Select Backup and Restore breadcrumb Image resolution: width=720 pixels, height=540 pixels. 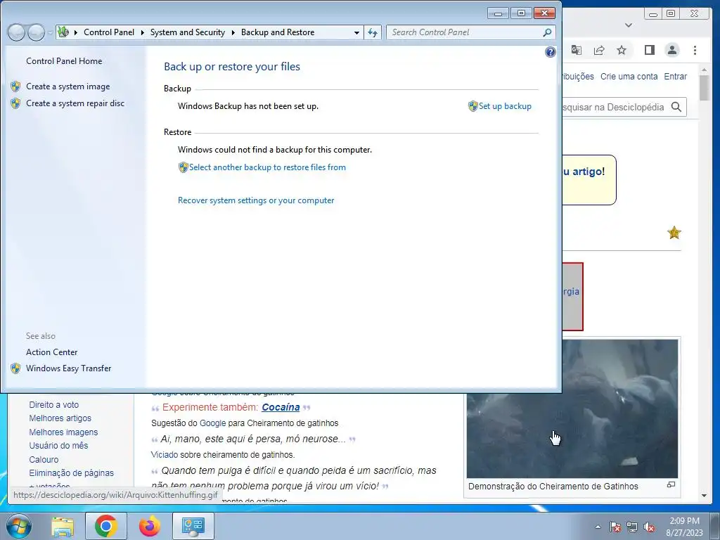[x=278, y=32]
